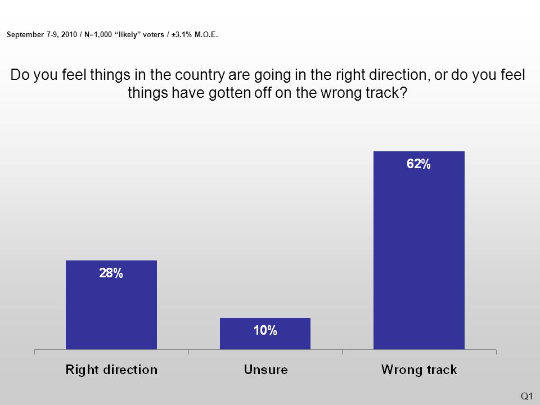Select the 'right direction' phrase in title
The width and height of the screenshot is (540, 405).
tap(381, 75)
